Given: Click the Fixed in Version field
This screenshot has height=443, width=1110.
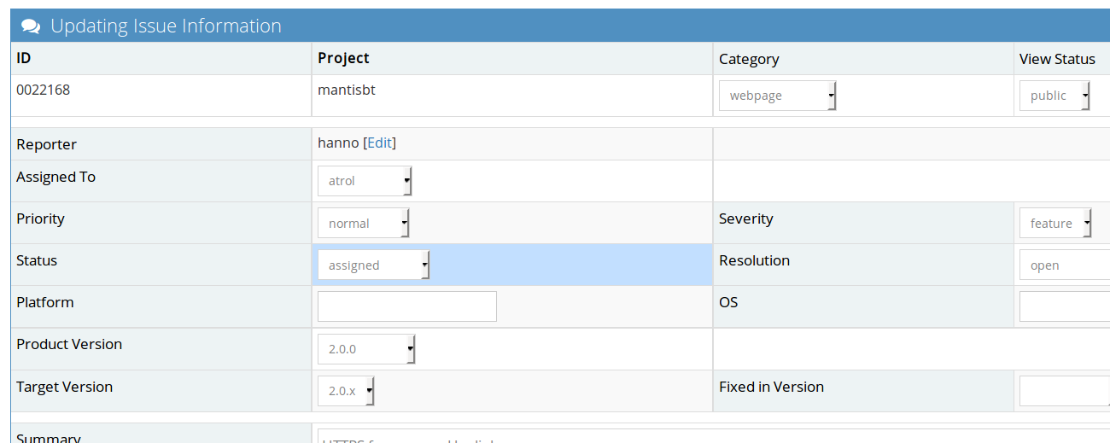Looking at the screenshot, I should 1064,390.
